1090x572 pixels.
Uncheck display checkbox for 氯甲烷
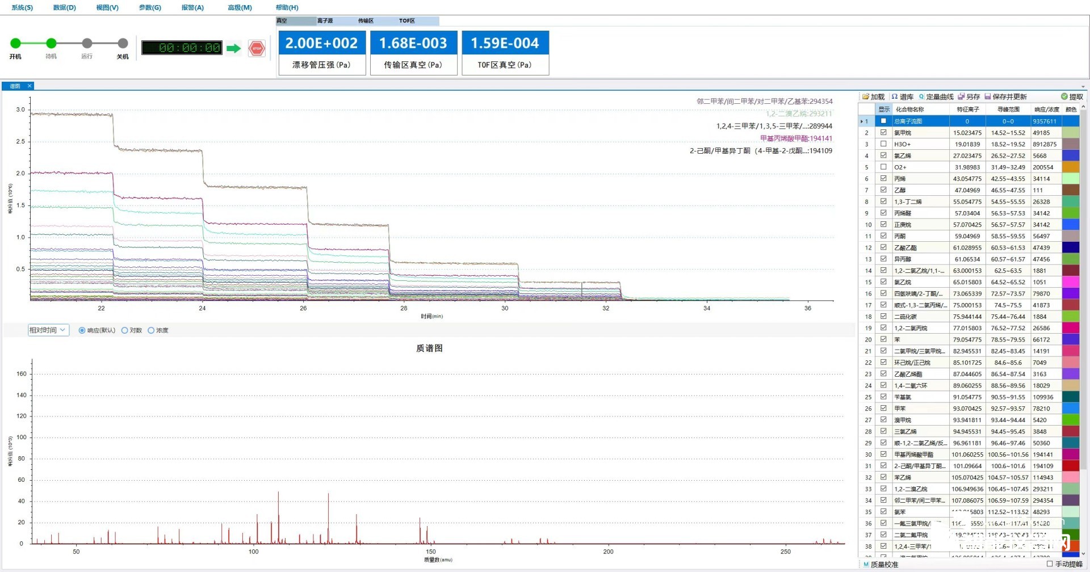883,132
